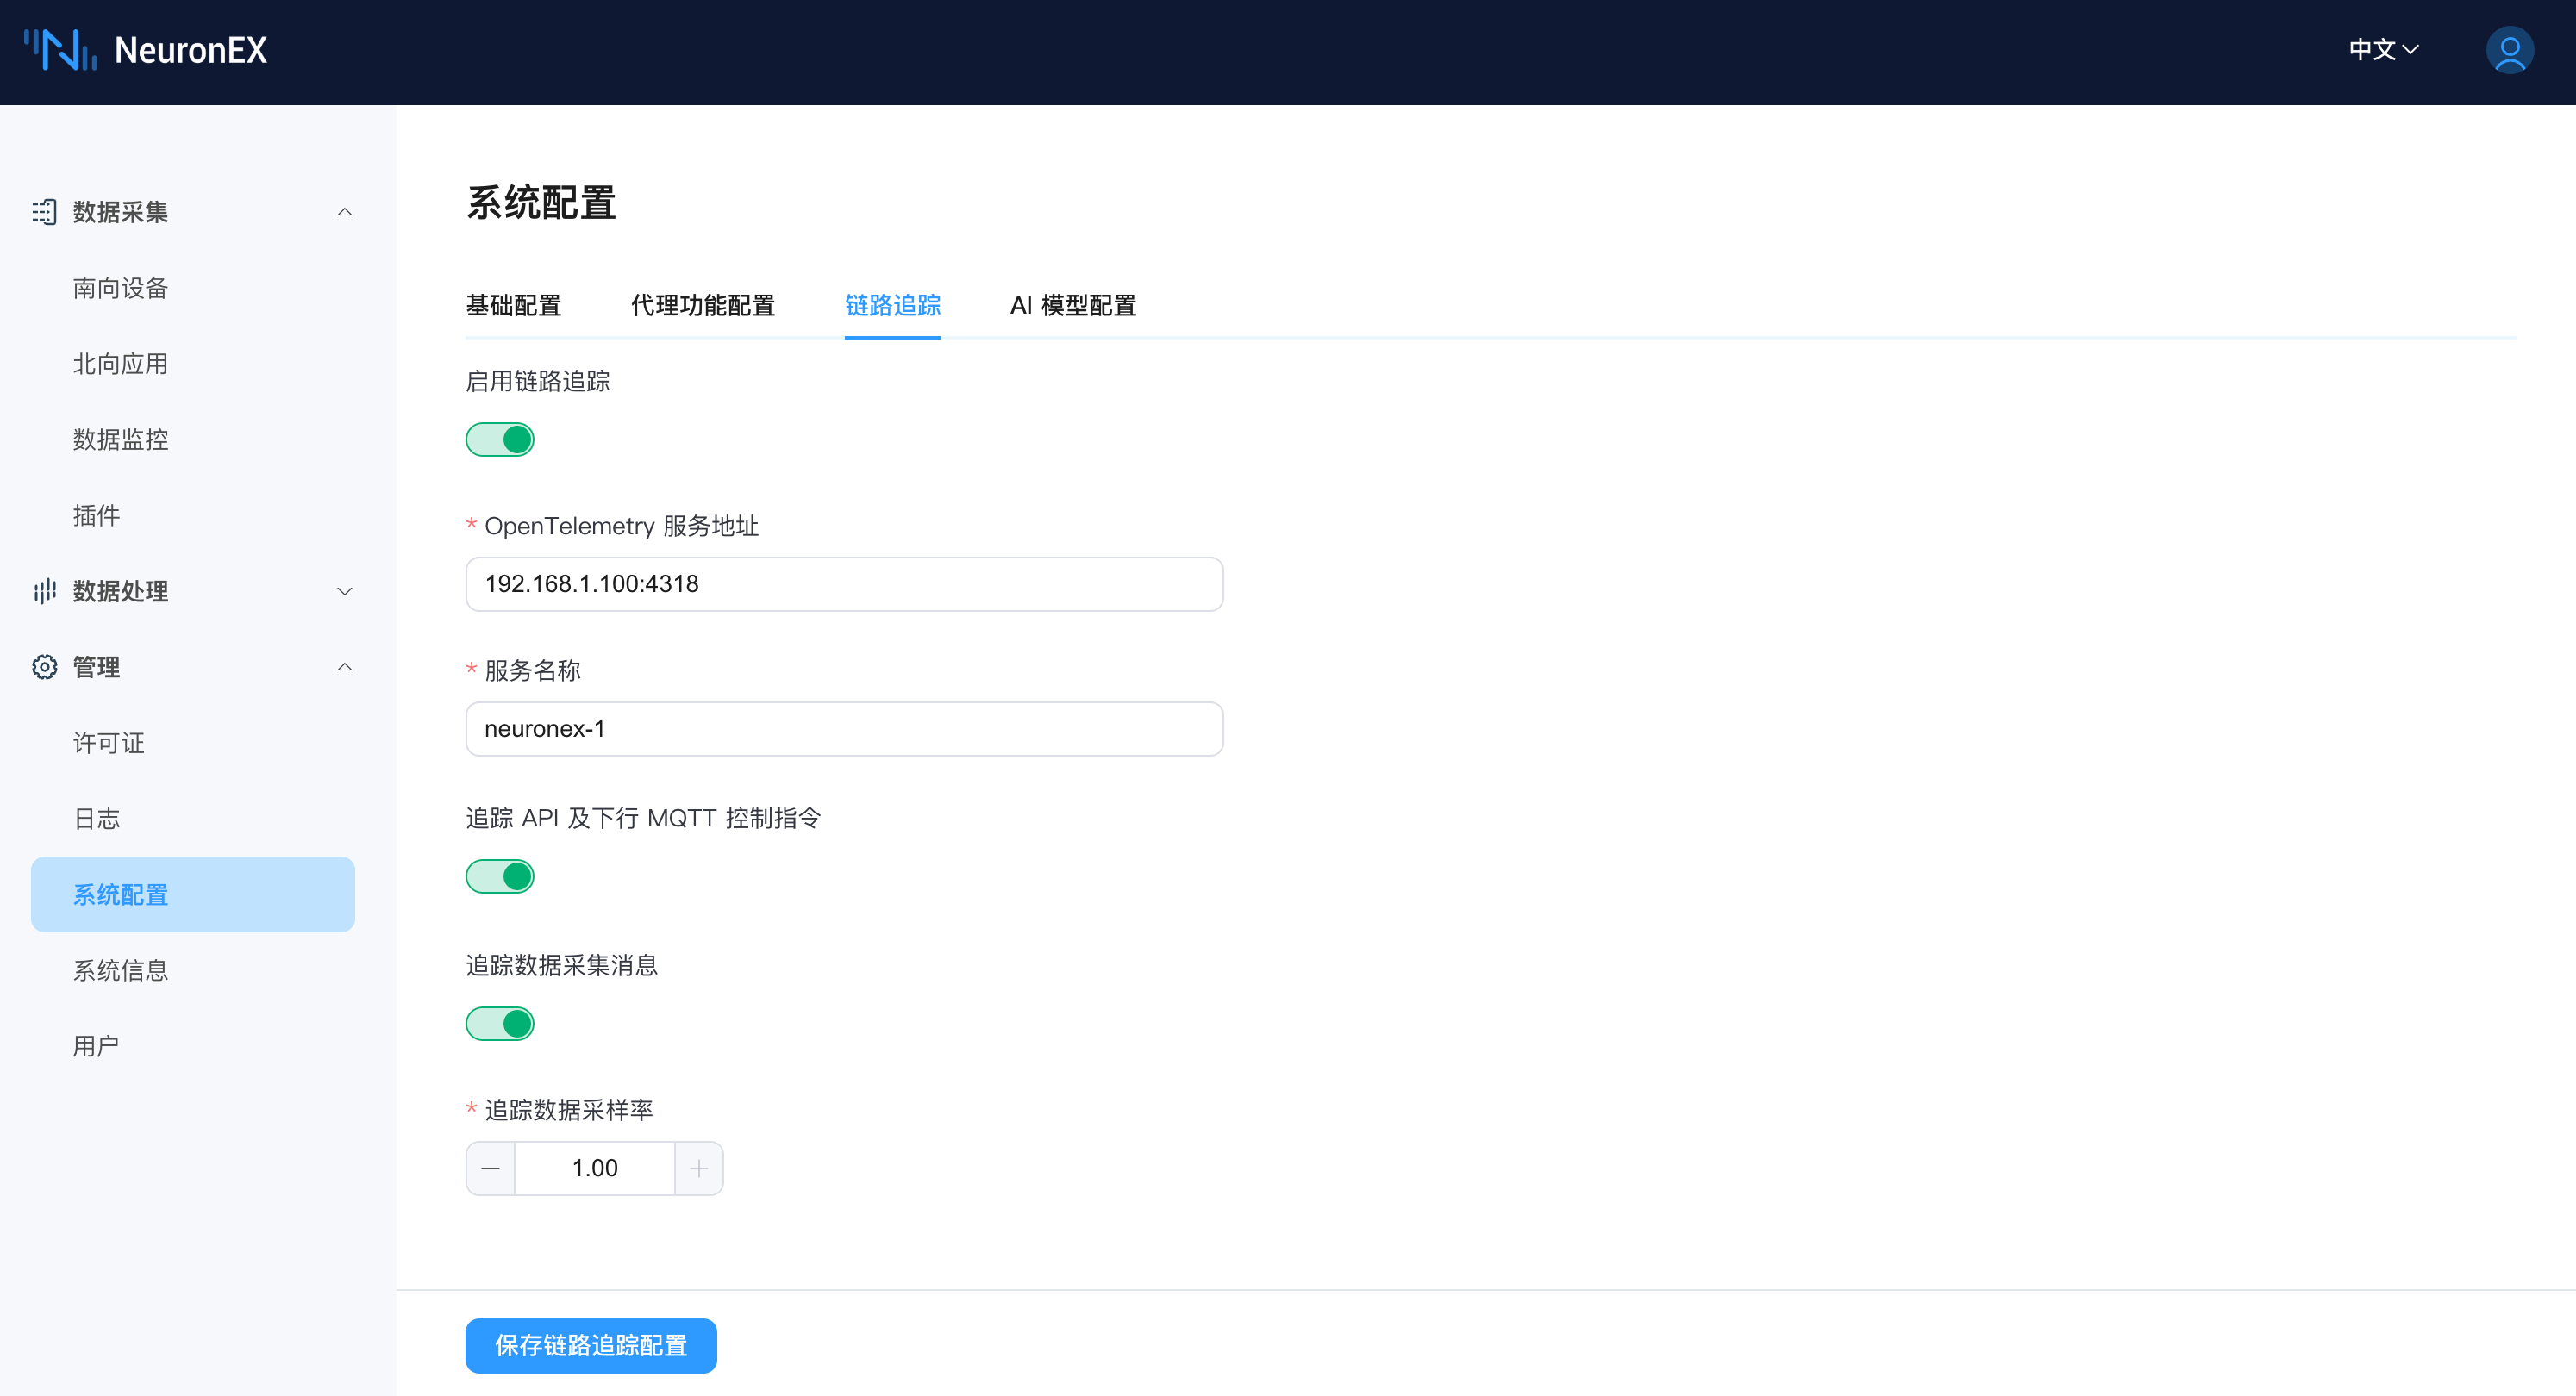Image resolution: width=2576 pixels, height=1396 pixels.
Task: Click the 数据采集 list icon
Action: (x=44, y=212)
